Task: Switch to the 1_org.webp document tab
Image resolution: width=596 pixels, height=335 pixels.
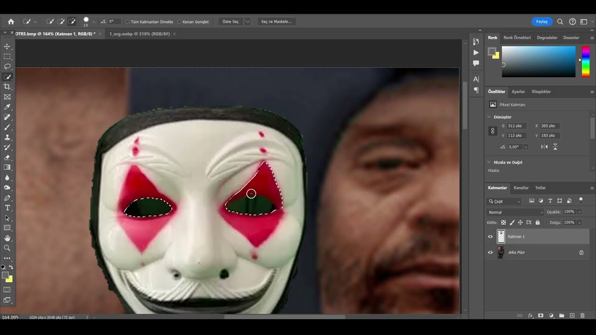Action: coord(140,34)
